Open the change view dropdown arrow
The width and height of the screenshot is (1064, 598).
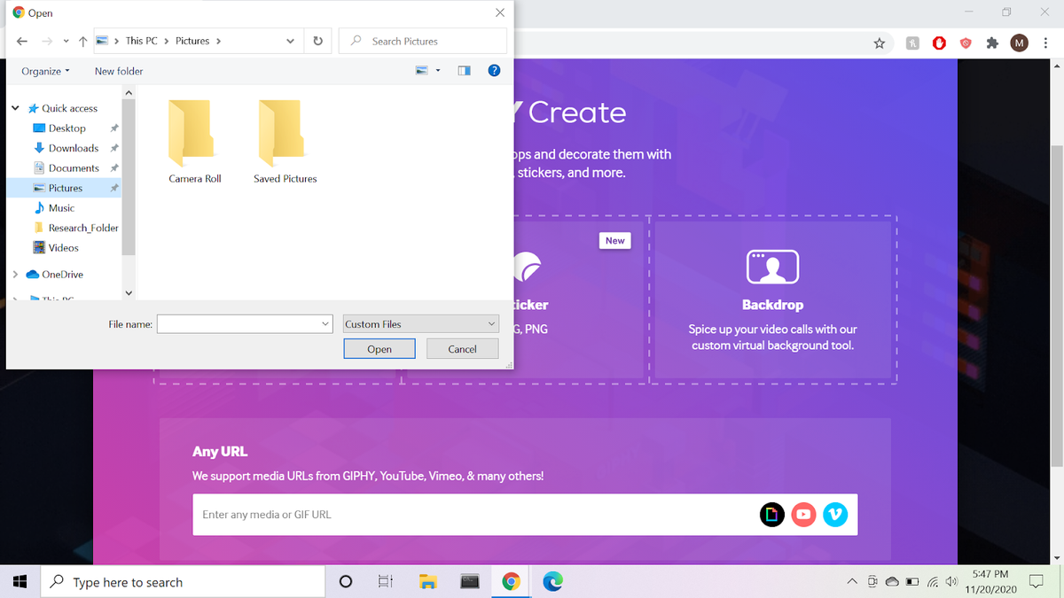pyautogui.click(x=436, y=70)
